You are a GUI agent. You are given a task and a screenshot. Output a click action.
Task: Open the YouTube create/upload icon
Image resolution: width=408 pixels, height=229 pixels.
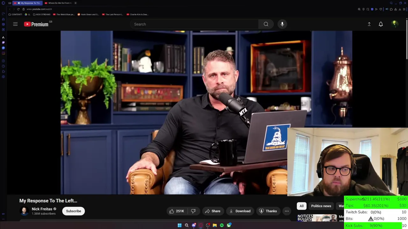(x=369, y=24)
